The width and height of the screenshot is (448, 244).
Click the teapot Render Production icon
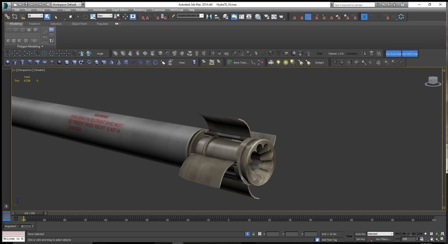[x=281, y=17]
